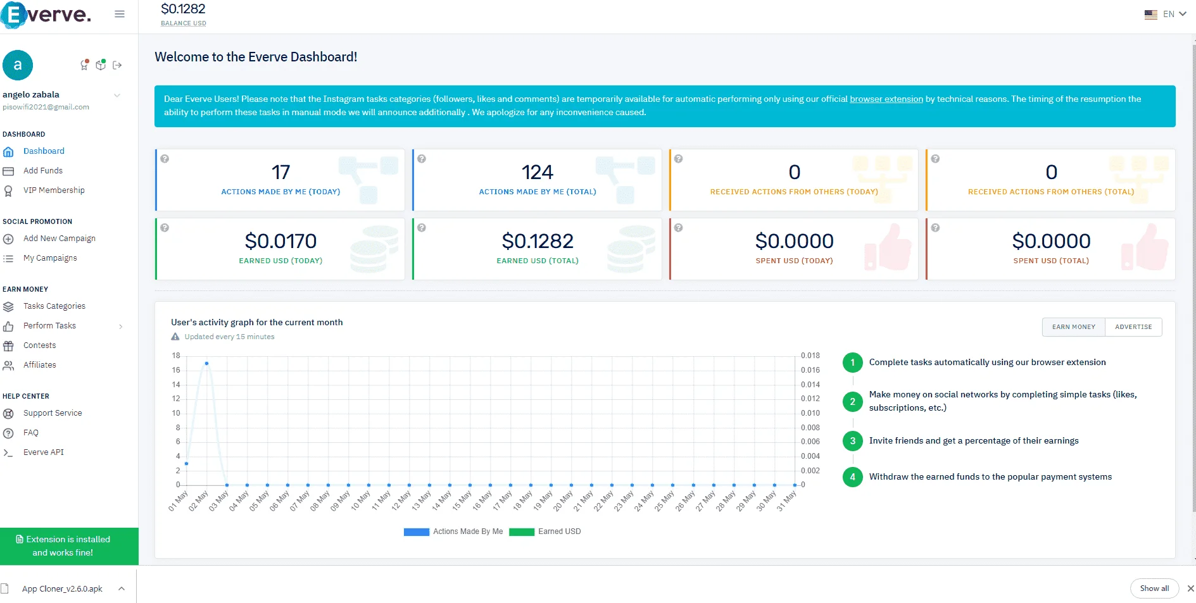Click help icon on Actions Made By Me (Total)
The height and width of the screenshot is (603, 1196).
click(422, 159)
